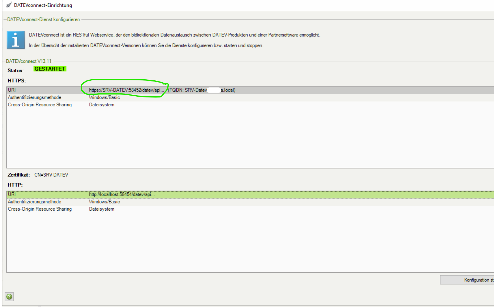
Task: Select the HTTP Cross-Origin Resource Sharing label
Action: click(x=40, y=209)
